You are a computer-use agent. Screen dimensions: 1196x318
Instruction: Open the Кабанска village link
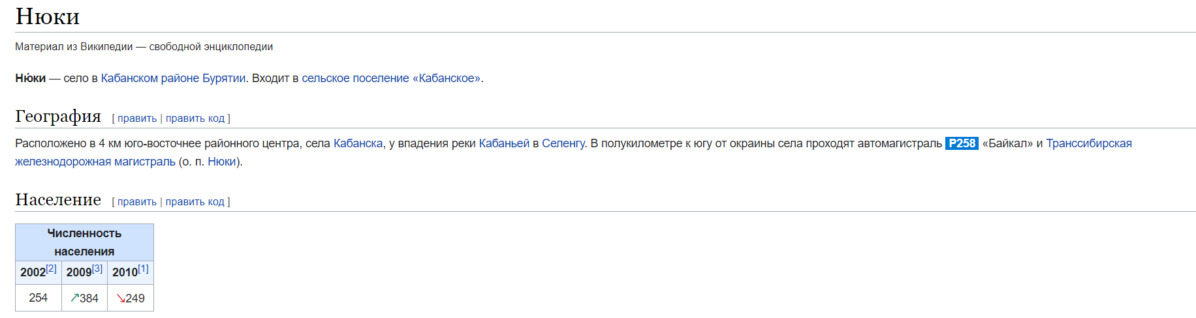358,143
